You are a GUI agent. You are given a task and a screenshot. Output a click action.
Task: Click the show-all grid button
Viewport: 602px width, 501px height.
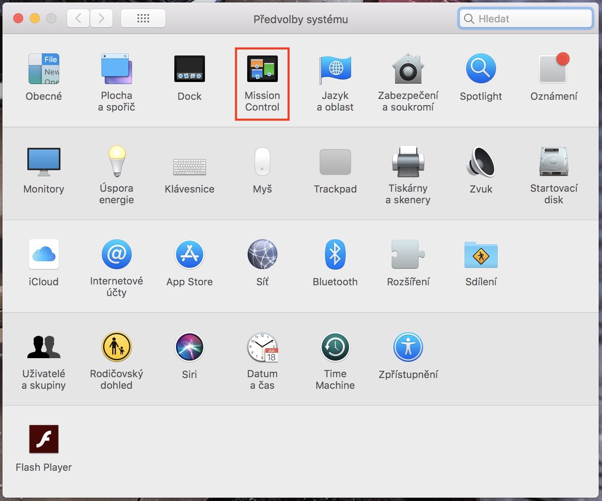pos(143,18)
